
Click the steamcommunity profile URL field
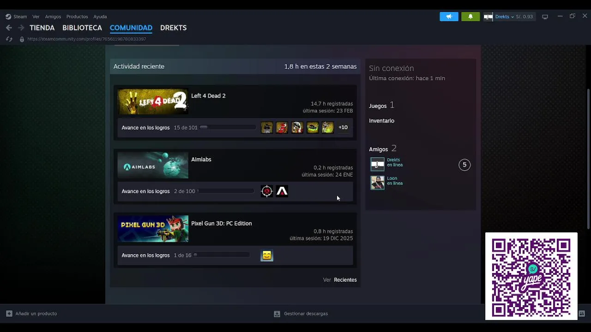(87, 39)
